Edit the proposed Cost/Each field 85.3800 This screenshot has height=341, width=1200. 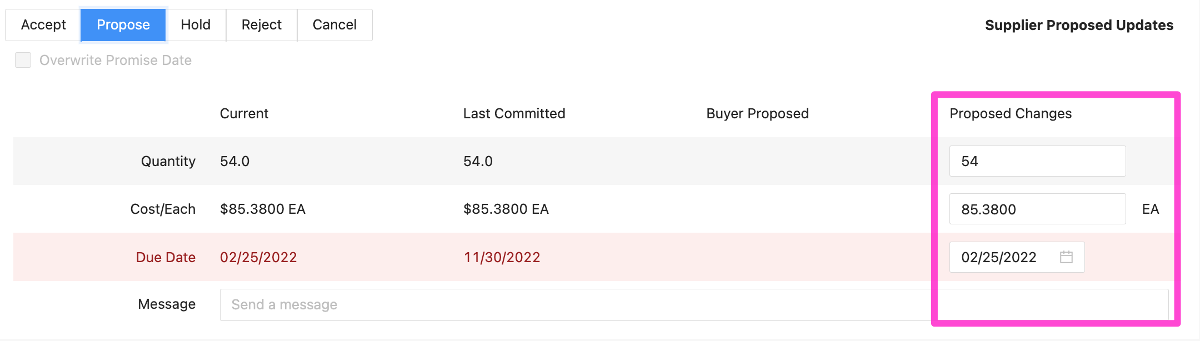click(1037, 209)
